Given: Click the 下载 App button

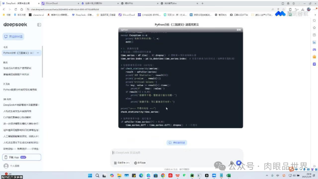Looking at the screenshot, I should tap(22, 157).
